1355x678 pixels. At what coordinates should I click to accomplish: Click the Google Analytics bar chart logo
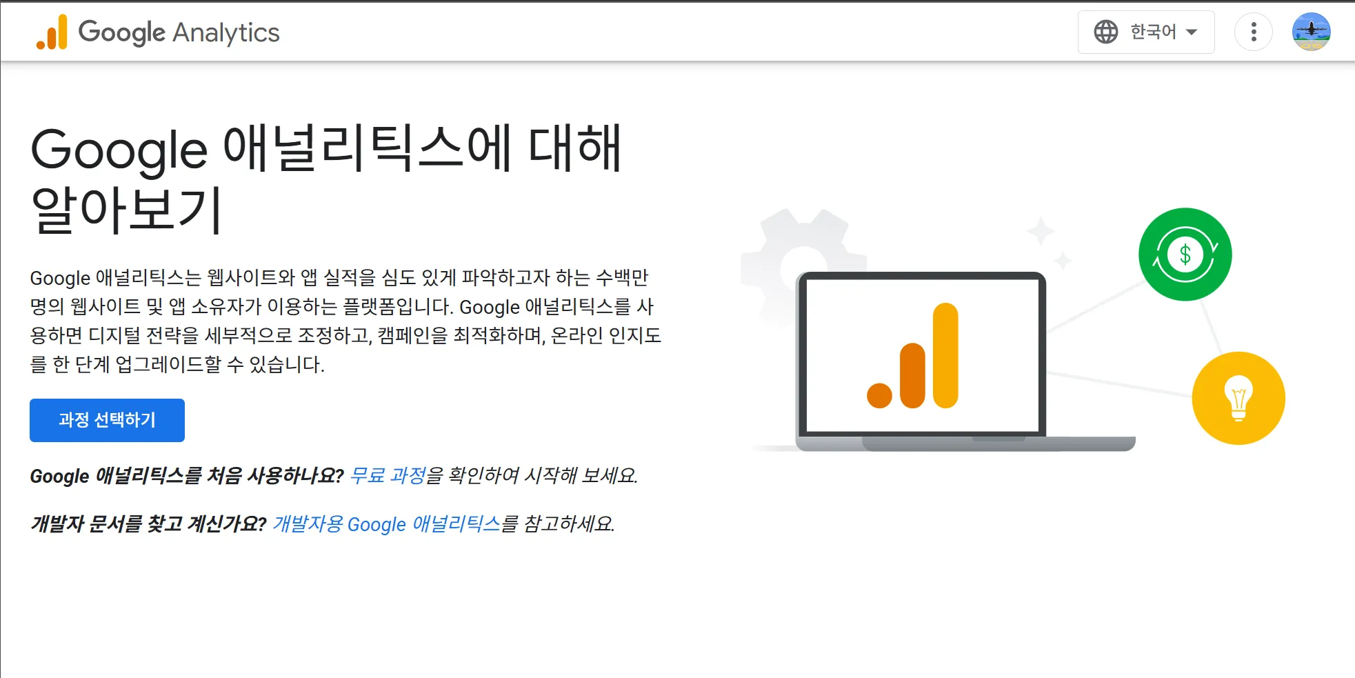[52, 32]
